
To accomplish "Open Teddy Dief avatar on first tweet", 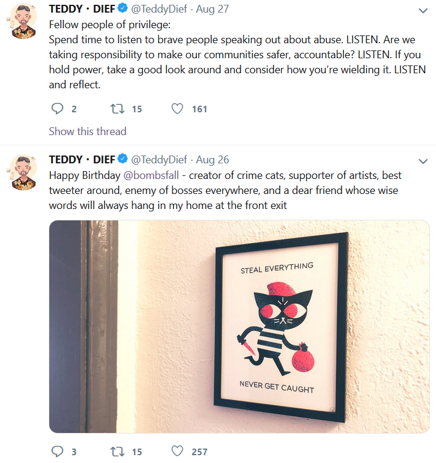I will (23, 21).
